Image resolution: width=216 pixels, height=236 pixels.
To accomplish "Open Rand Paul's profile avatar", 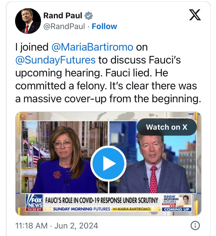I will pyautogui.click(x=28, y=21).
